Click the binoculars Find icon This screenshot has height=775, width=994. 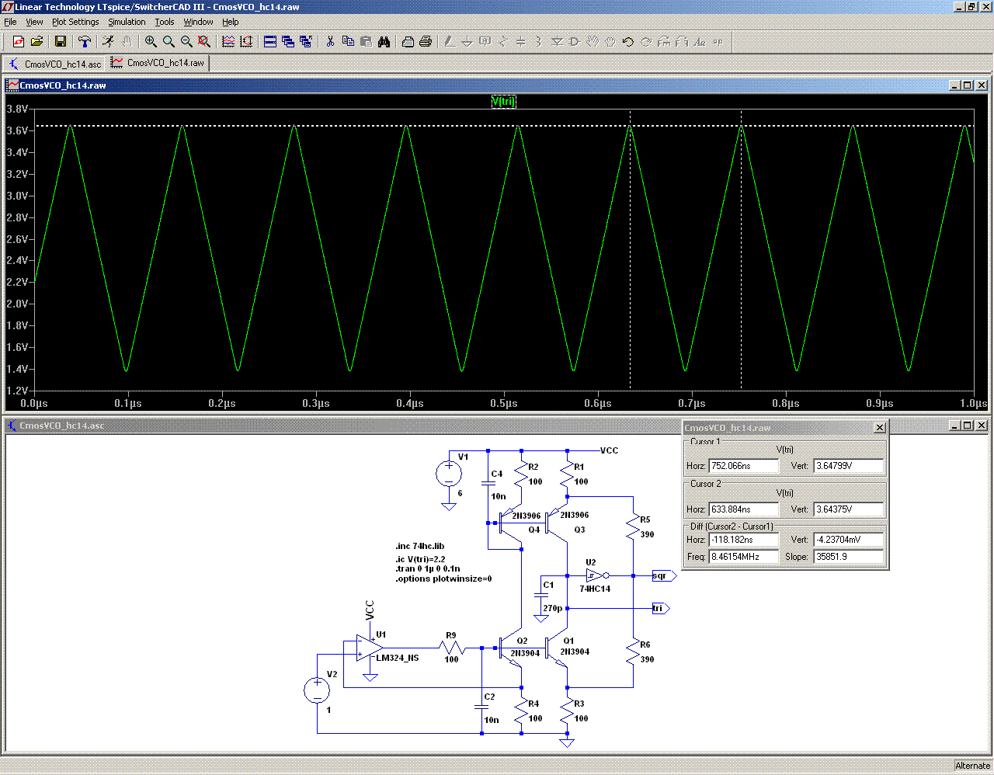[384, 42]
